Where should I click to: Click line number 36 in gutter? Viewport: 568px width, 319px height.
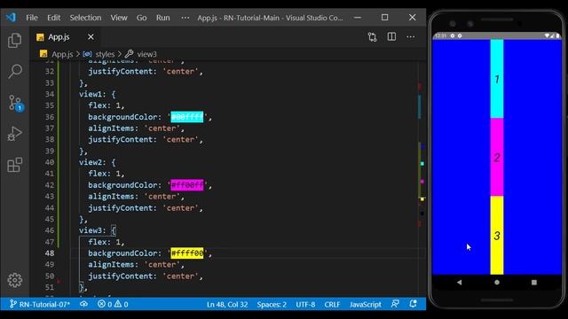pos(50,117)
